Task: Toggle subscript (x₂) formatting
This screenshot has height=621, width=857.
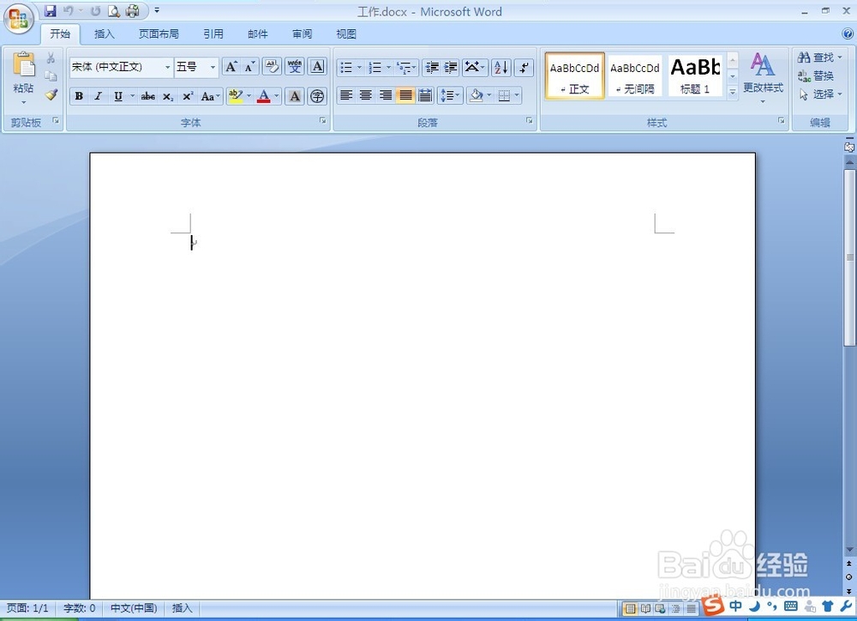Action: coord(168,96)
